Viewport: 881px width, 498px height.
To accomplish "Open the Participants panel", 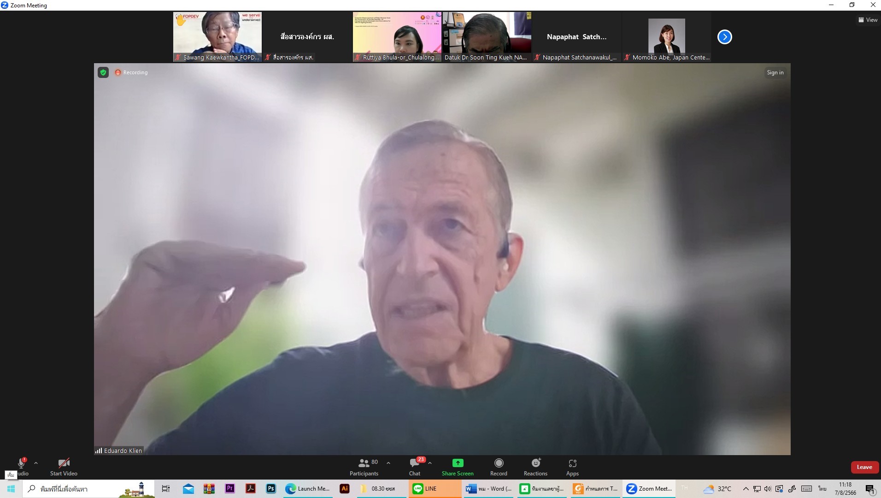I will coord(364,467).
